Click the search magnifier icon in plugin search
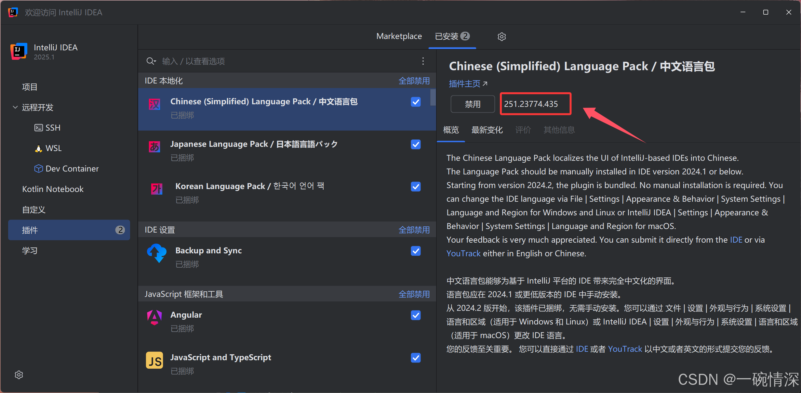The height and width of the screenshot is (393, 801). point(151,61)
